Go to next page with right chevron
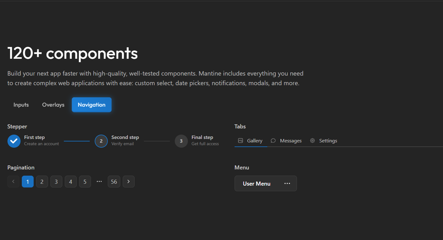The width and height of the screenshot is (443, 240). pyautogui.click(x=129, y=182)
